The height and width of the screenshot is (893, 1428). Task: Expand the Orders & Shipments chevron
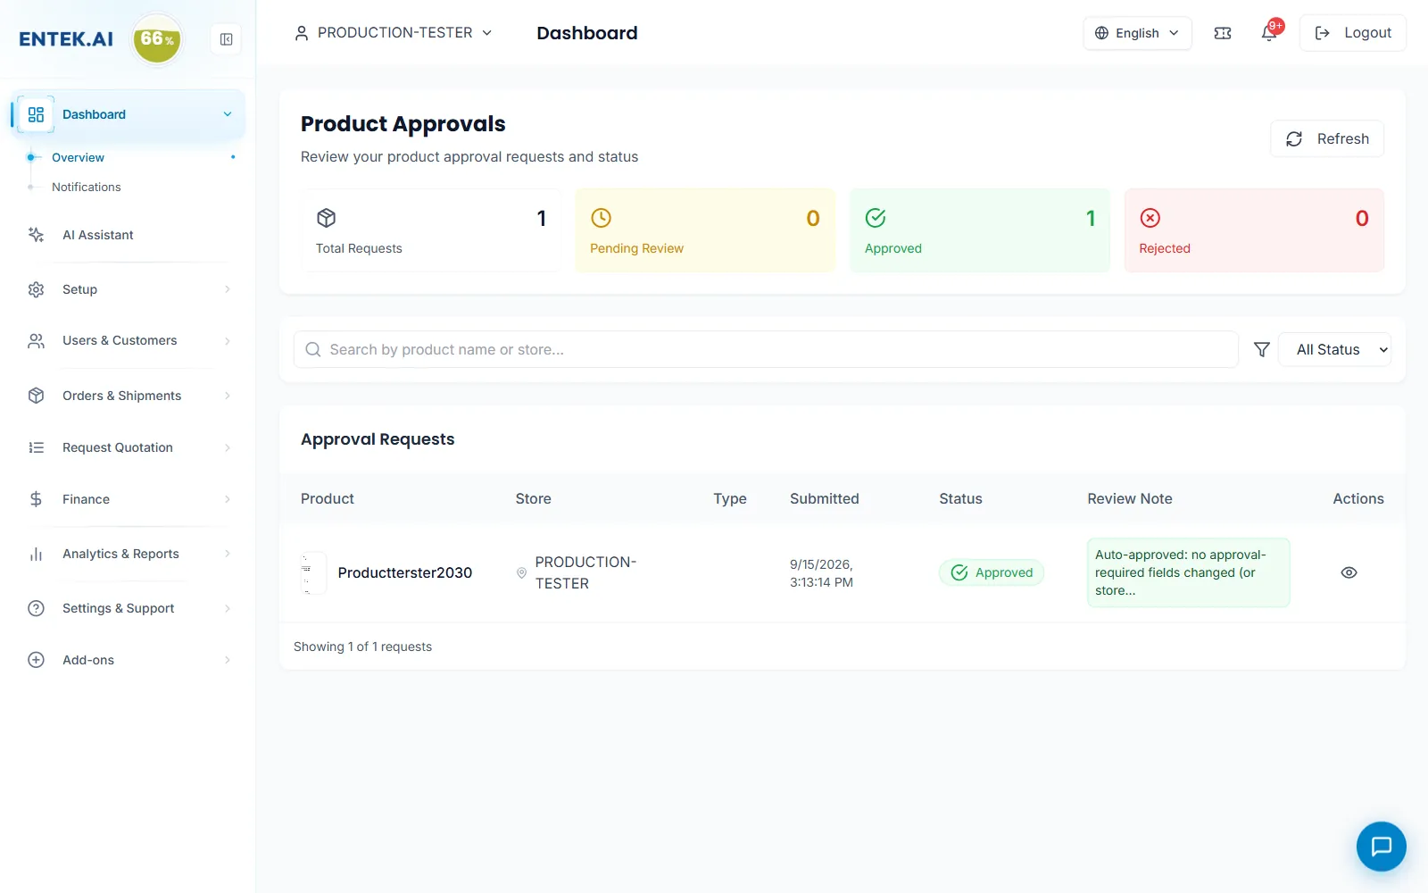pos(228,396)
